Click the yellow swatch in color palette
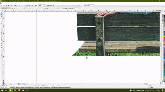 click(164, 36)
